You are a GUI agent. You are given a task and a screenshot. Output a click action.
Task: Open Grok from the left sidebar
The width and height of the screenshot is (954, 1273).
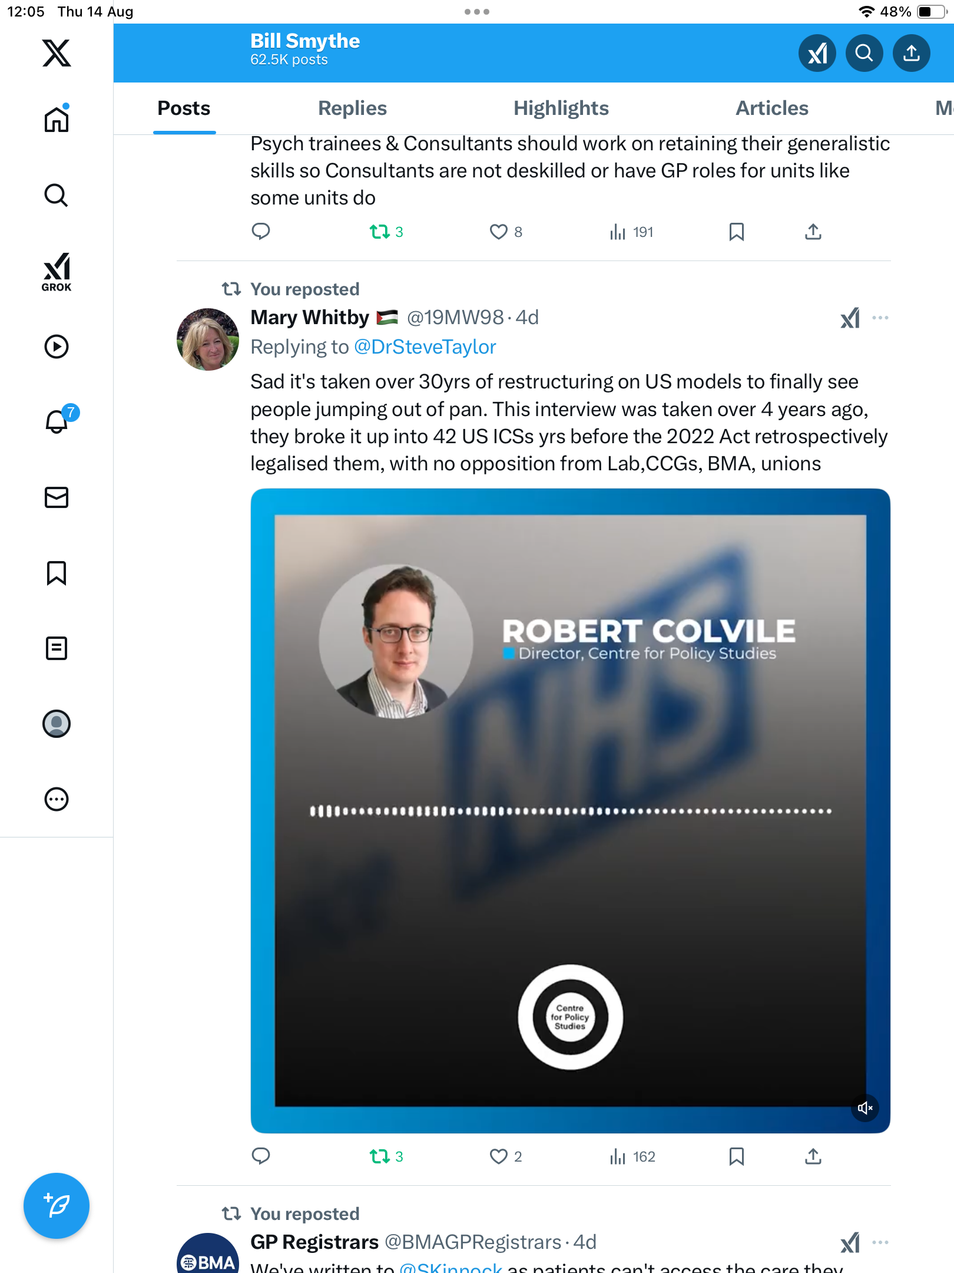[x=57, y=272]
